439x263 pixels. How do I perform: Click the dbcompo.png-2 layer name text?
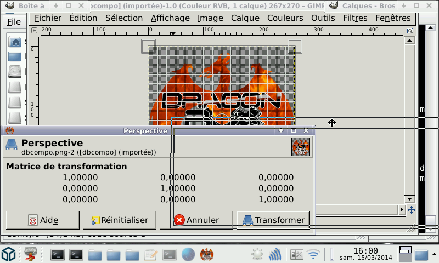point(89,152)
